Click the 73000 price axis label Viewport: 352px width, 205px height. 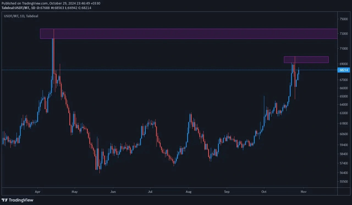point(344,34)
